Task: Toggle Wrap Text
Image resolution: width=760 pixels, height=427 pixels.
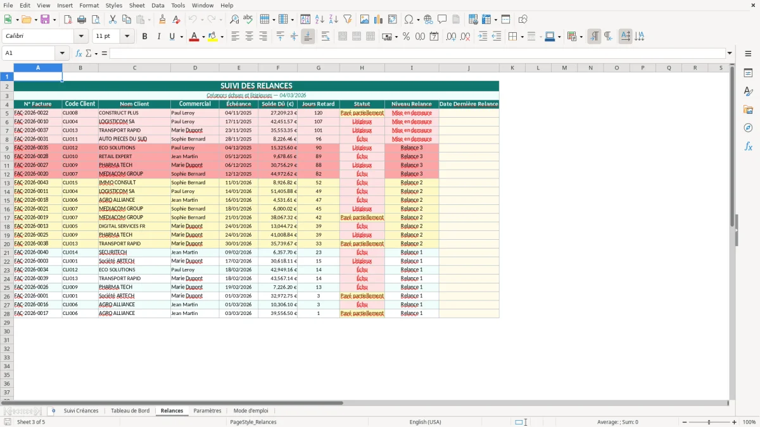Action: click(326, 37)
